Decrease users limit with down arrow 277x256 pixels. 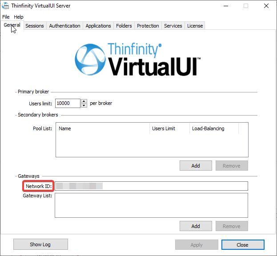tap(84, 105)
